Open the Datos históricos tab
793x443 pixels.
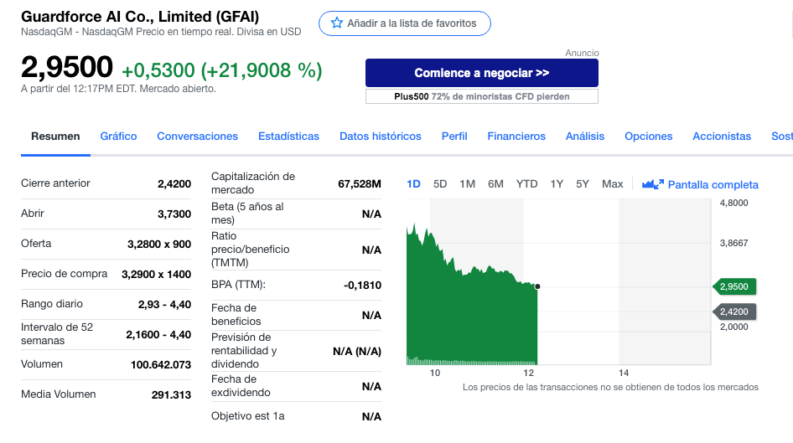point(381,137)
